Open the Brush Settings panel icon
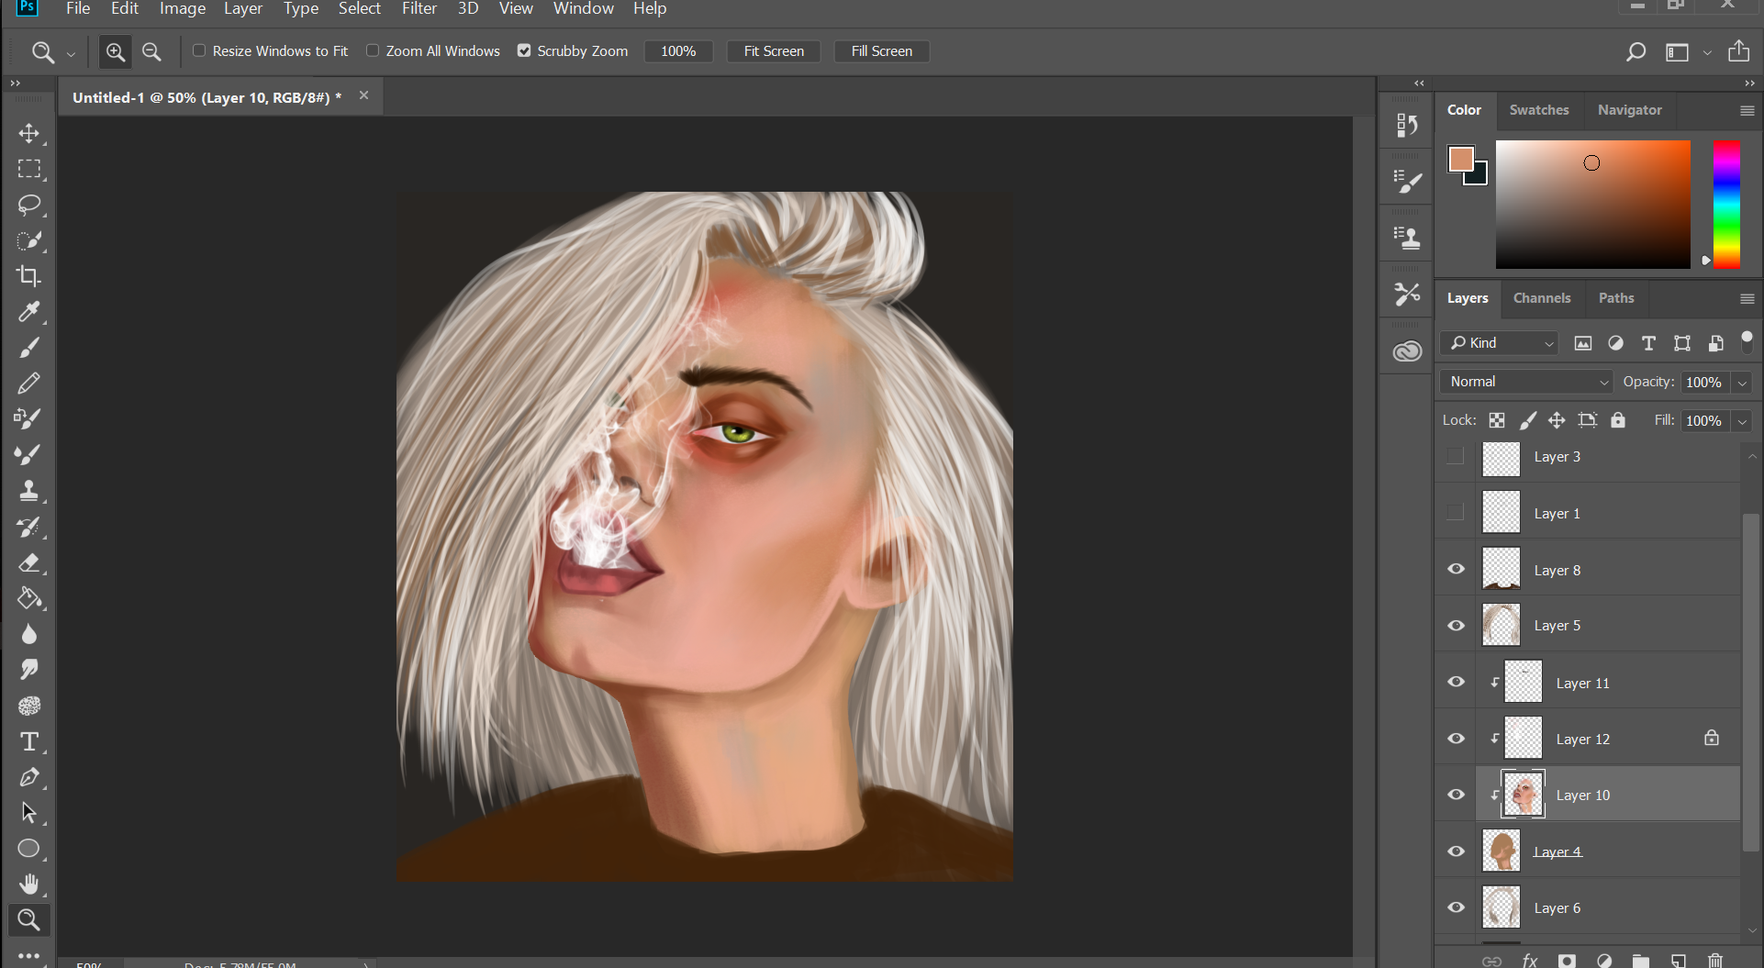The width and height of the screenshot is (1764, 968). coord(1407,182)
